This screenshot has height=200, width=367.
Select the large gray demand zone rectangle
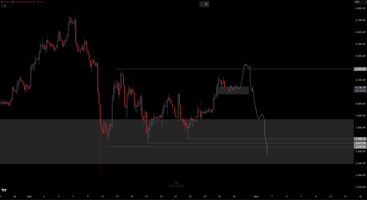[x=176, y=142]
